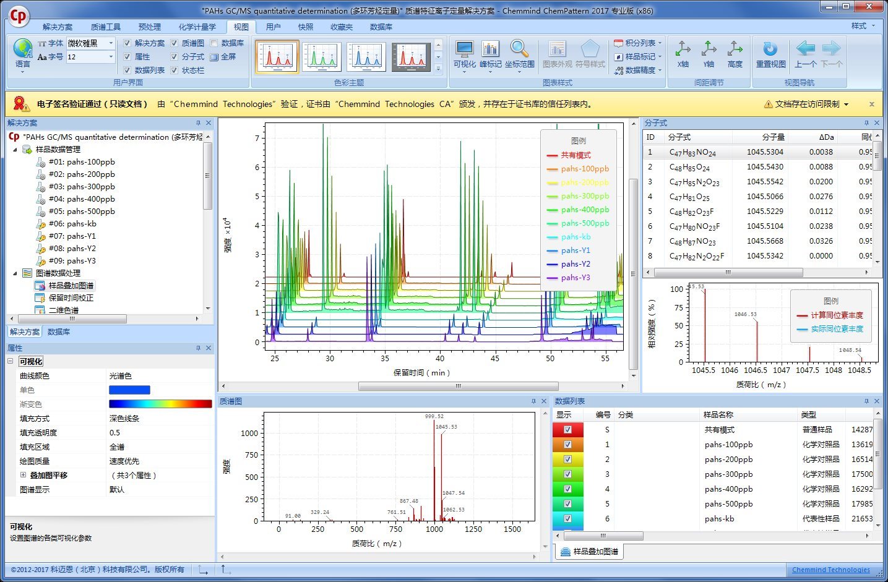Toggle the 属性 panel checkbox
Image resolution: width=888 pixels, height=582 pixels.
(x=127, y=57)
